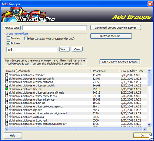Click the Help button
The height and width of the screenshot is (141, 154).
click(13, 136)
